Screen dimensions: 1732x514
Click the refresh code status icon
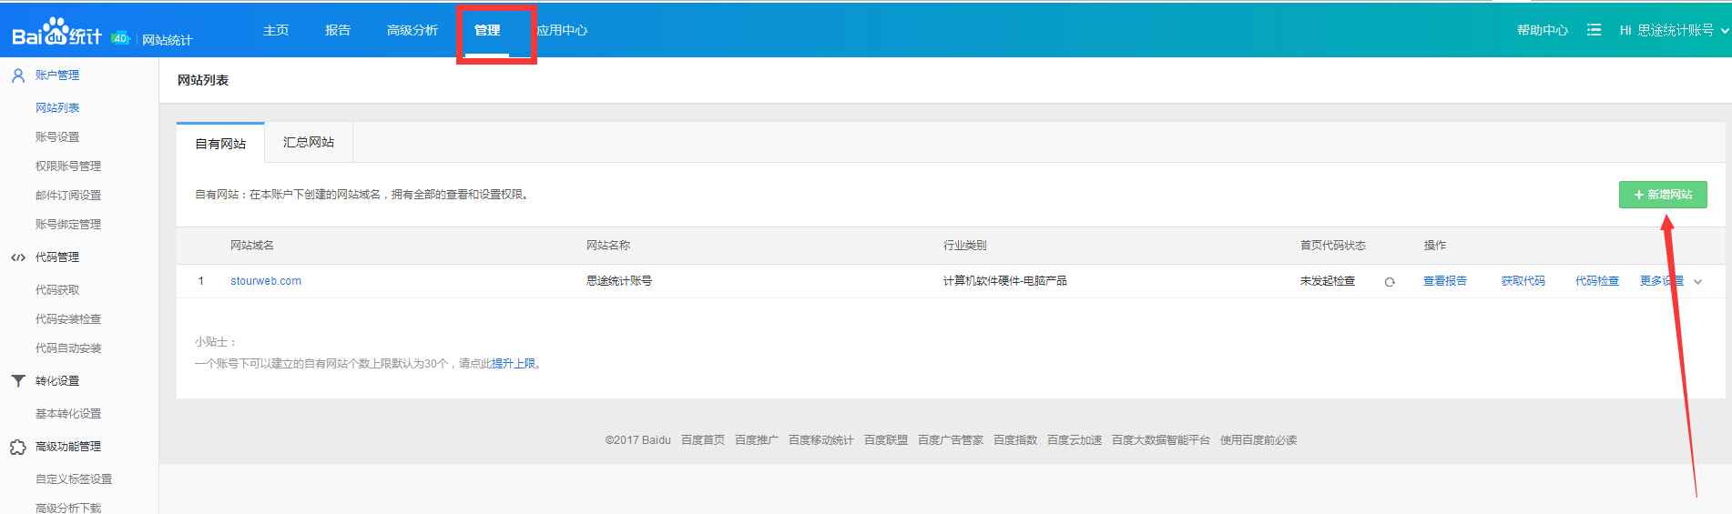[x=1390, y=282]
